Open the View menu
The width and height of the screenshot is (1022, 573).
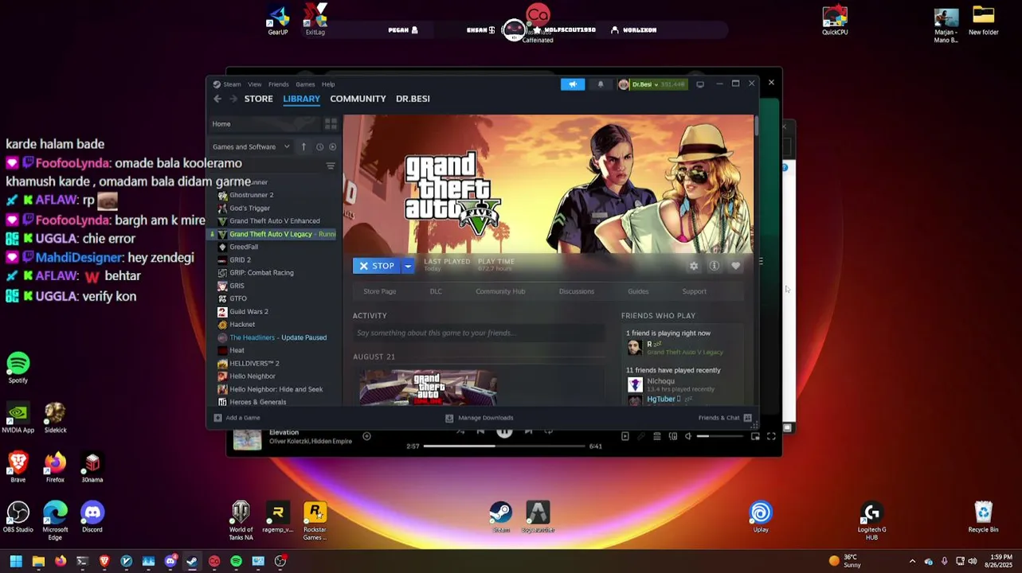coord(255,84)
